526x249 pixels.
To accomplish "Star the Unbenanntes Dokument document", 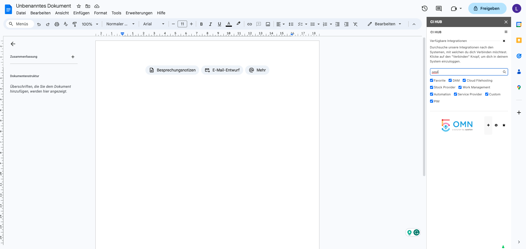I will 79,6.
